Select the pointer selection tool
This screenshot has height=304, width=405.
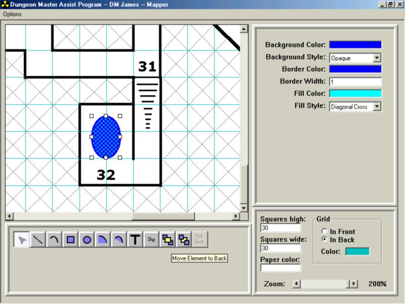pos(22,240)
